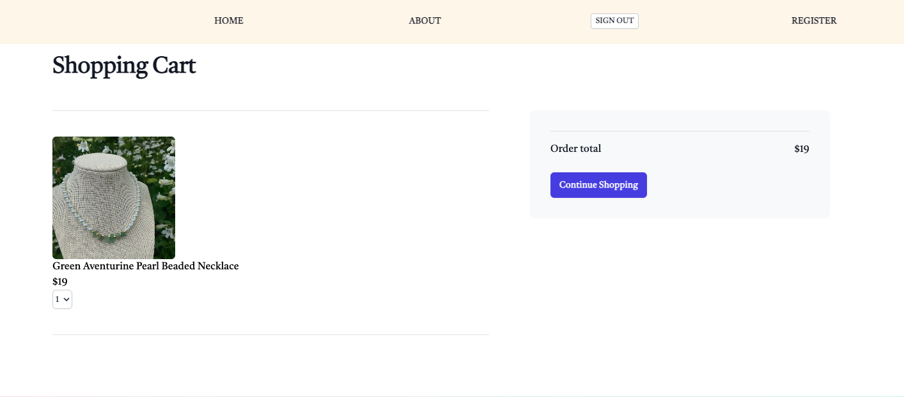
Task: Register a new account from the navbar
Action: [813, 20]
